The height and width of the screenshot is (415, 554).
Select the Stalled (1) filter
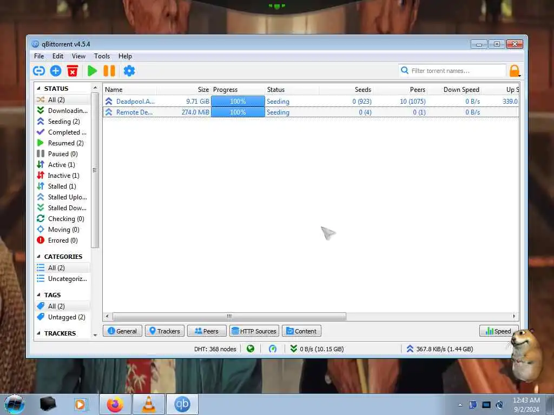63,186
